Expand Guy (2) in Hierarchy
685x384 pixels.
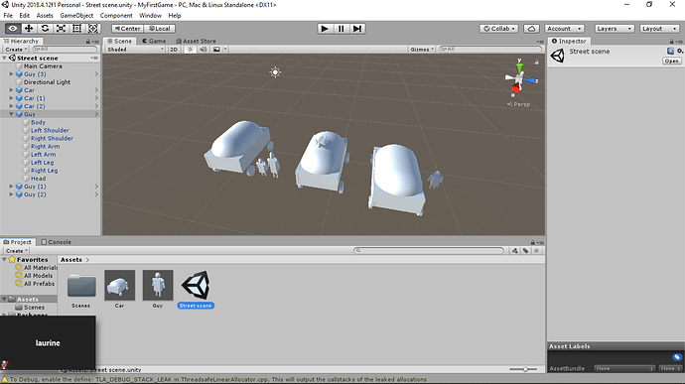pyautogui.click(x=11, y=194)
